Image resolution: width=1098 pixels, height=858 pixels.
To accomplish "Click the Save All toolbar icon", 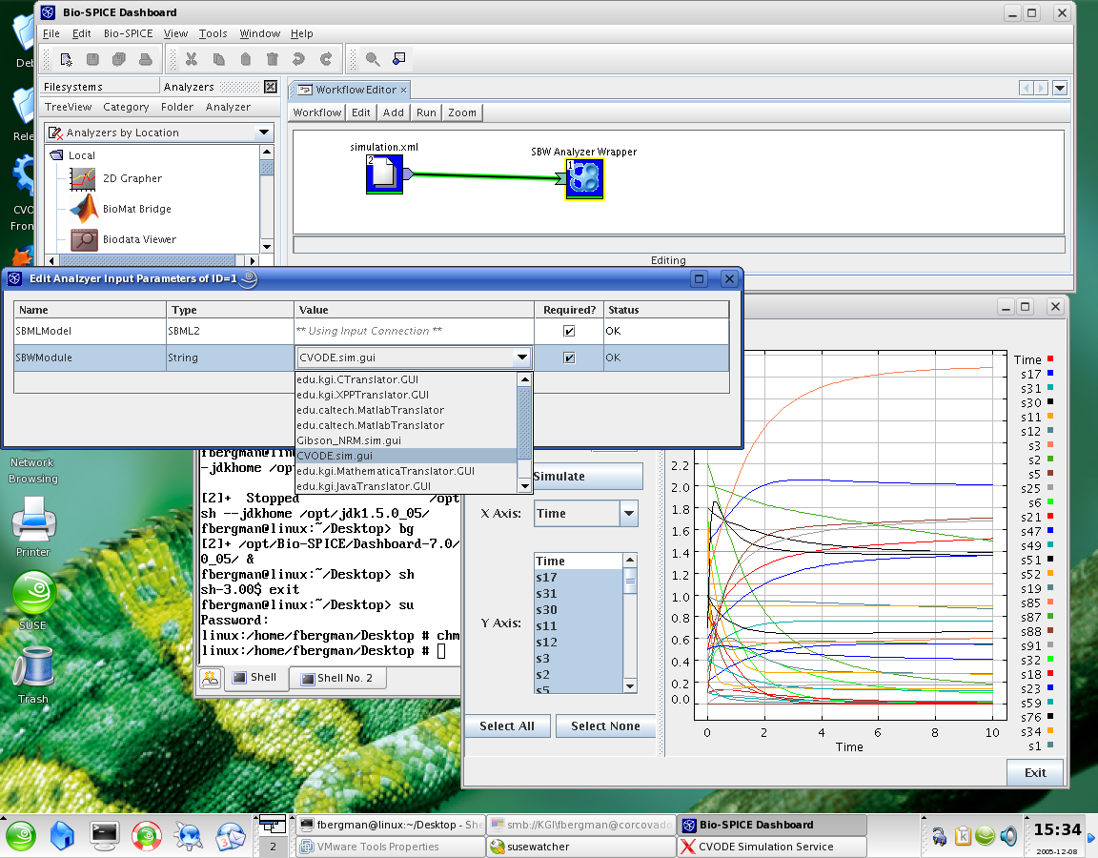I will (x=119, y=59).
